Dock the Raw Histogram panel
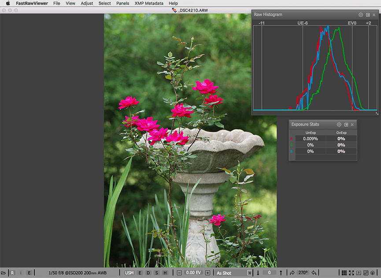 (x=367, y=15)
